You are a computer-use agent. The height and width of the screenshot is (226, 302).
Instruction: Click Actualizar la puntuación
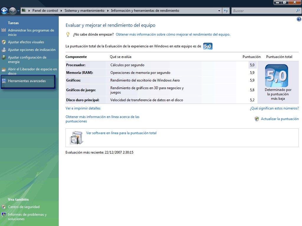point(280,119)
